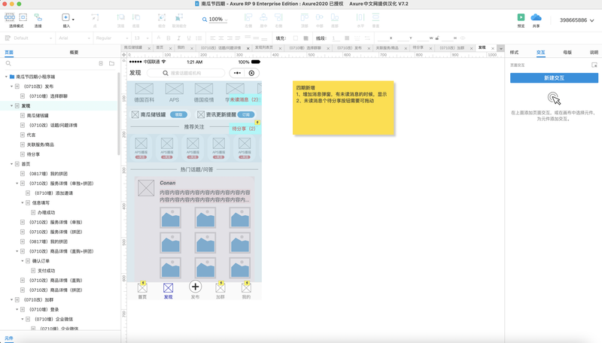Viewport: 602px width, 343px height.
Task: Collapse the 发现 page tree node
Action: [11, 105]
